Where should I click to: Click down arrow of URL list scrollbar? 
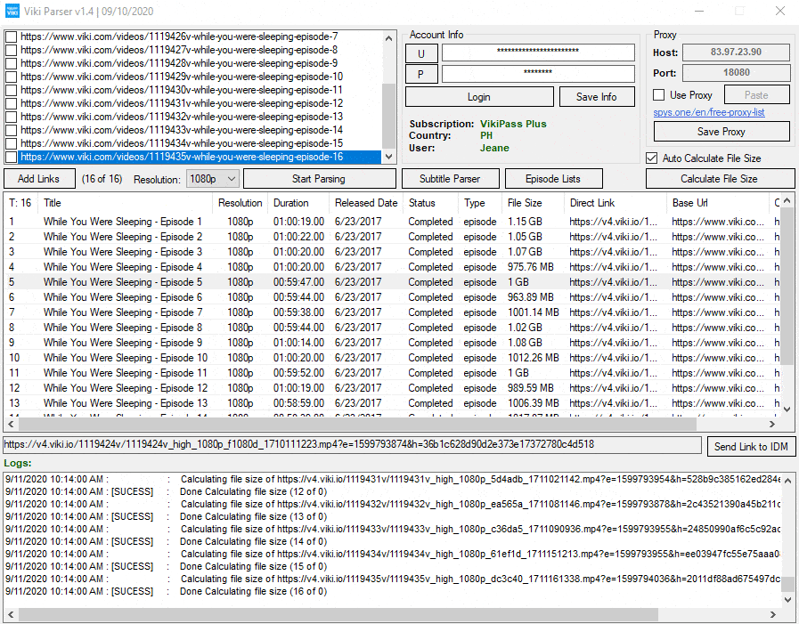[388, 157]
